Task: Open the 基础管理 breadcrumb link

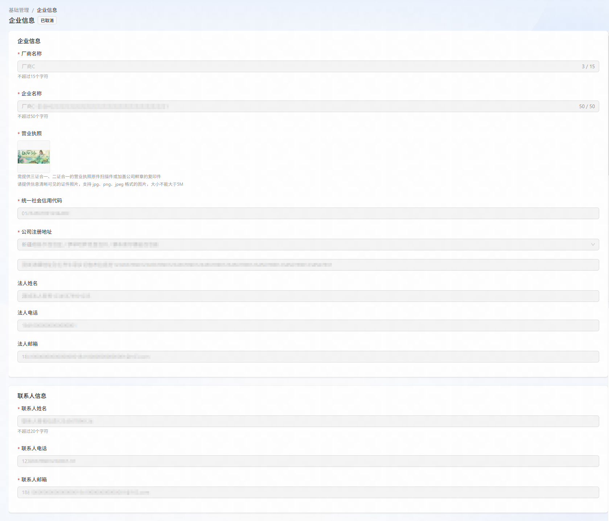Action: (x=19, y=10)
